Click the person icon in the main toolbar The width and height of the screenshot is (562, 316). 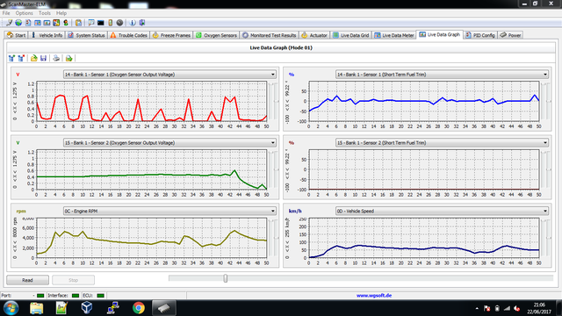pos(66,23)
